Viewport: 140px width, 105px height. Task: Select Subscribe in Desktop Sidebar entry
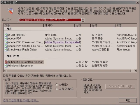25,62
